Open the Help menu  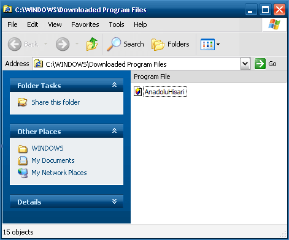141,24
